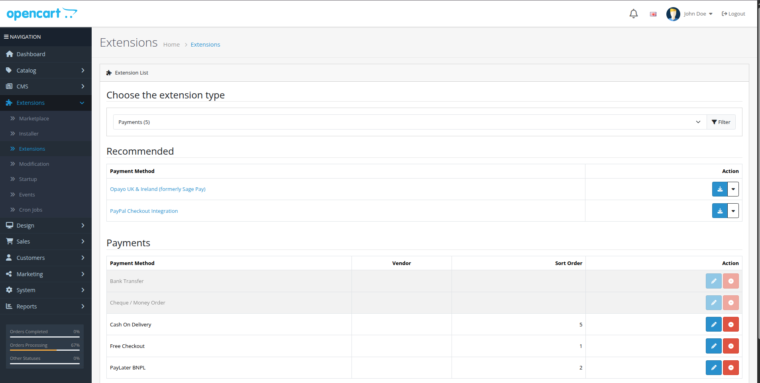Click the John Doe profile avatar
This screenshot has width=760, height=383.
(673, 14)
